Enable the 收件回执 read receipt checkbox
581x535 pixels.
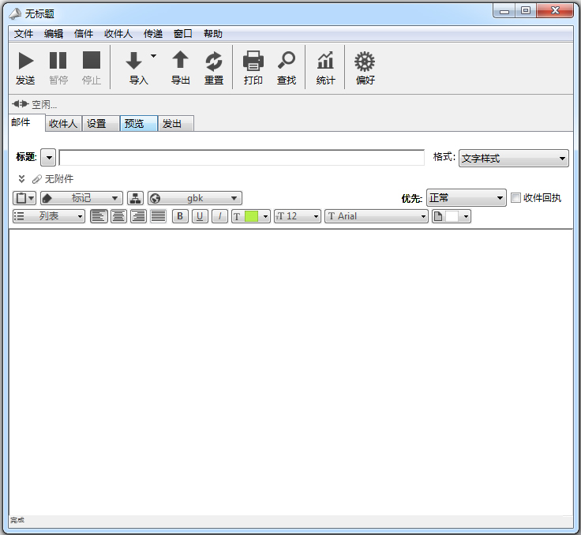516,198
